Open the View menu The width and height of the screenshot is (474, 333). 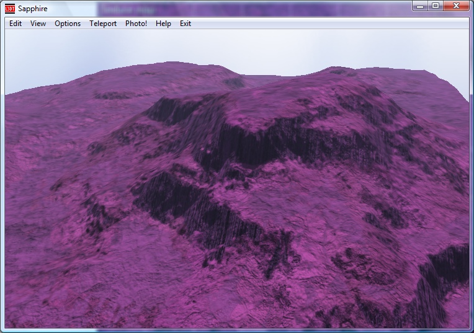pyautogui.click(x=38, y=24)
